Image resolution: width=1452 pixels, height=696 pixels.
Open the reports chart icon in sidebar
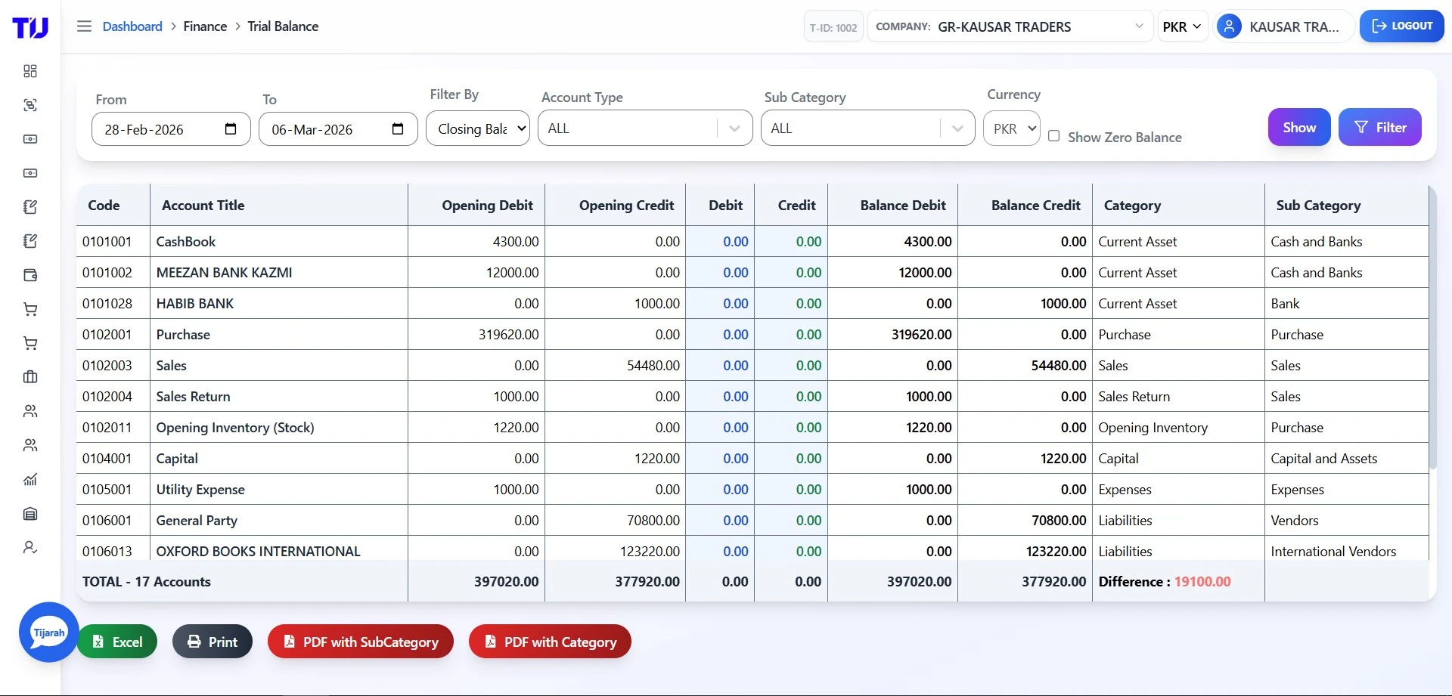pos(30,479)
